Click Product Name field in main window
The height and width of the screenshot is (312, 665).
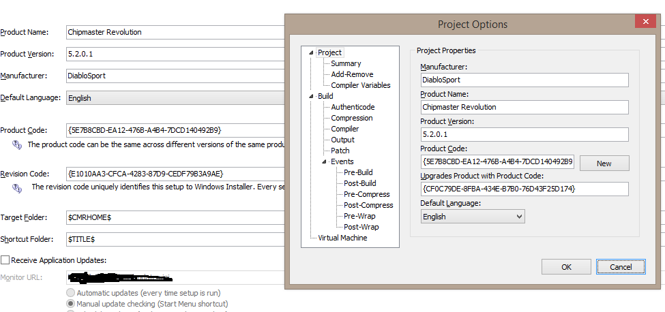(x=175, y=32)
